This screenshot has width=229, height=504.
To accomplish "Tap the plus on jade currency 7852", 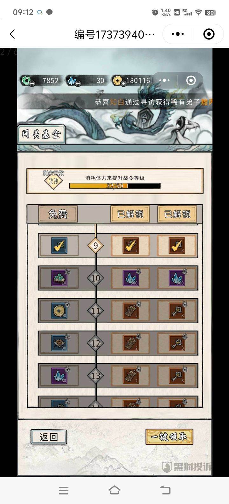I will pyautogui.click(x=32, y=84).
